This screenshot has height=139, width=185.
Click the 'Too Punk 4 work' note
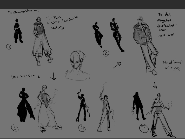coord(61,23)
